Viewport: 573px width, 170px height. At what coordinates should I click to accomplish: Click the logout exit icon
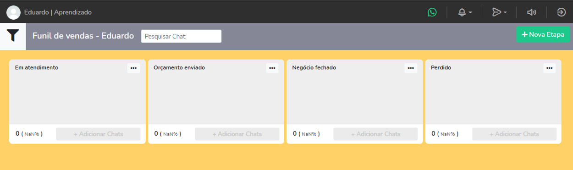pyautogui.click(x=562, y=12)
